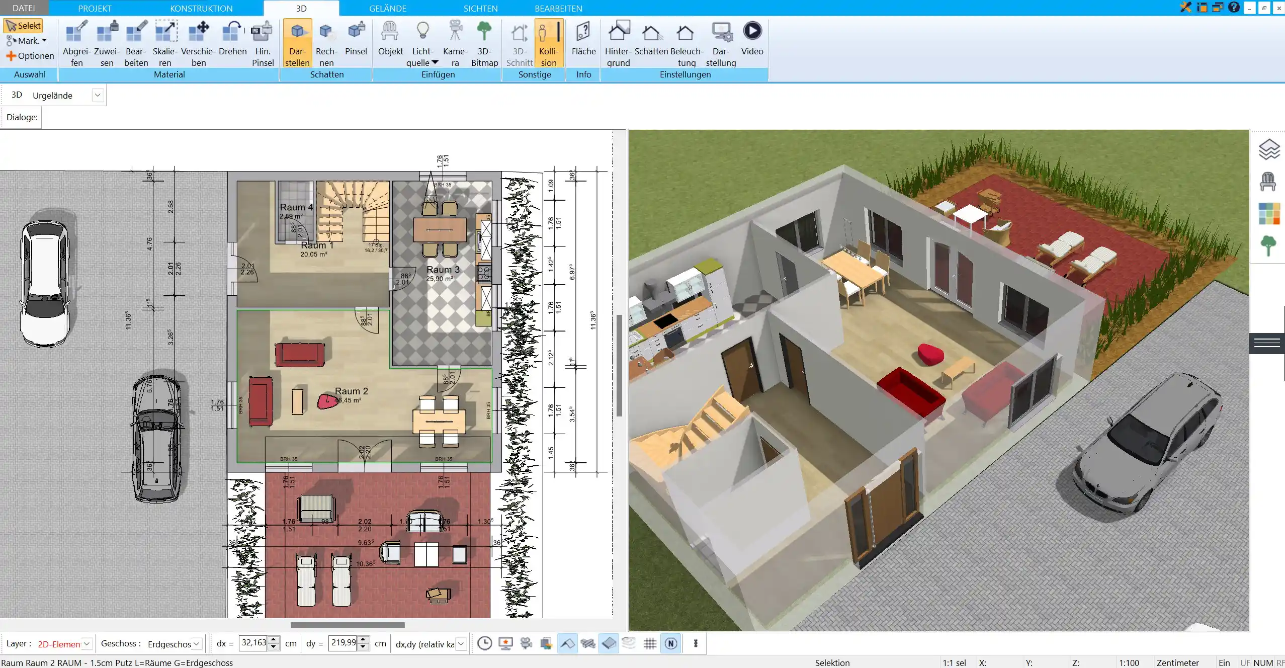Insert a 3D-Bitmap tree
1285x668 pixels.
point(484,43)
